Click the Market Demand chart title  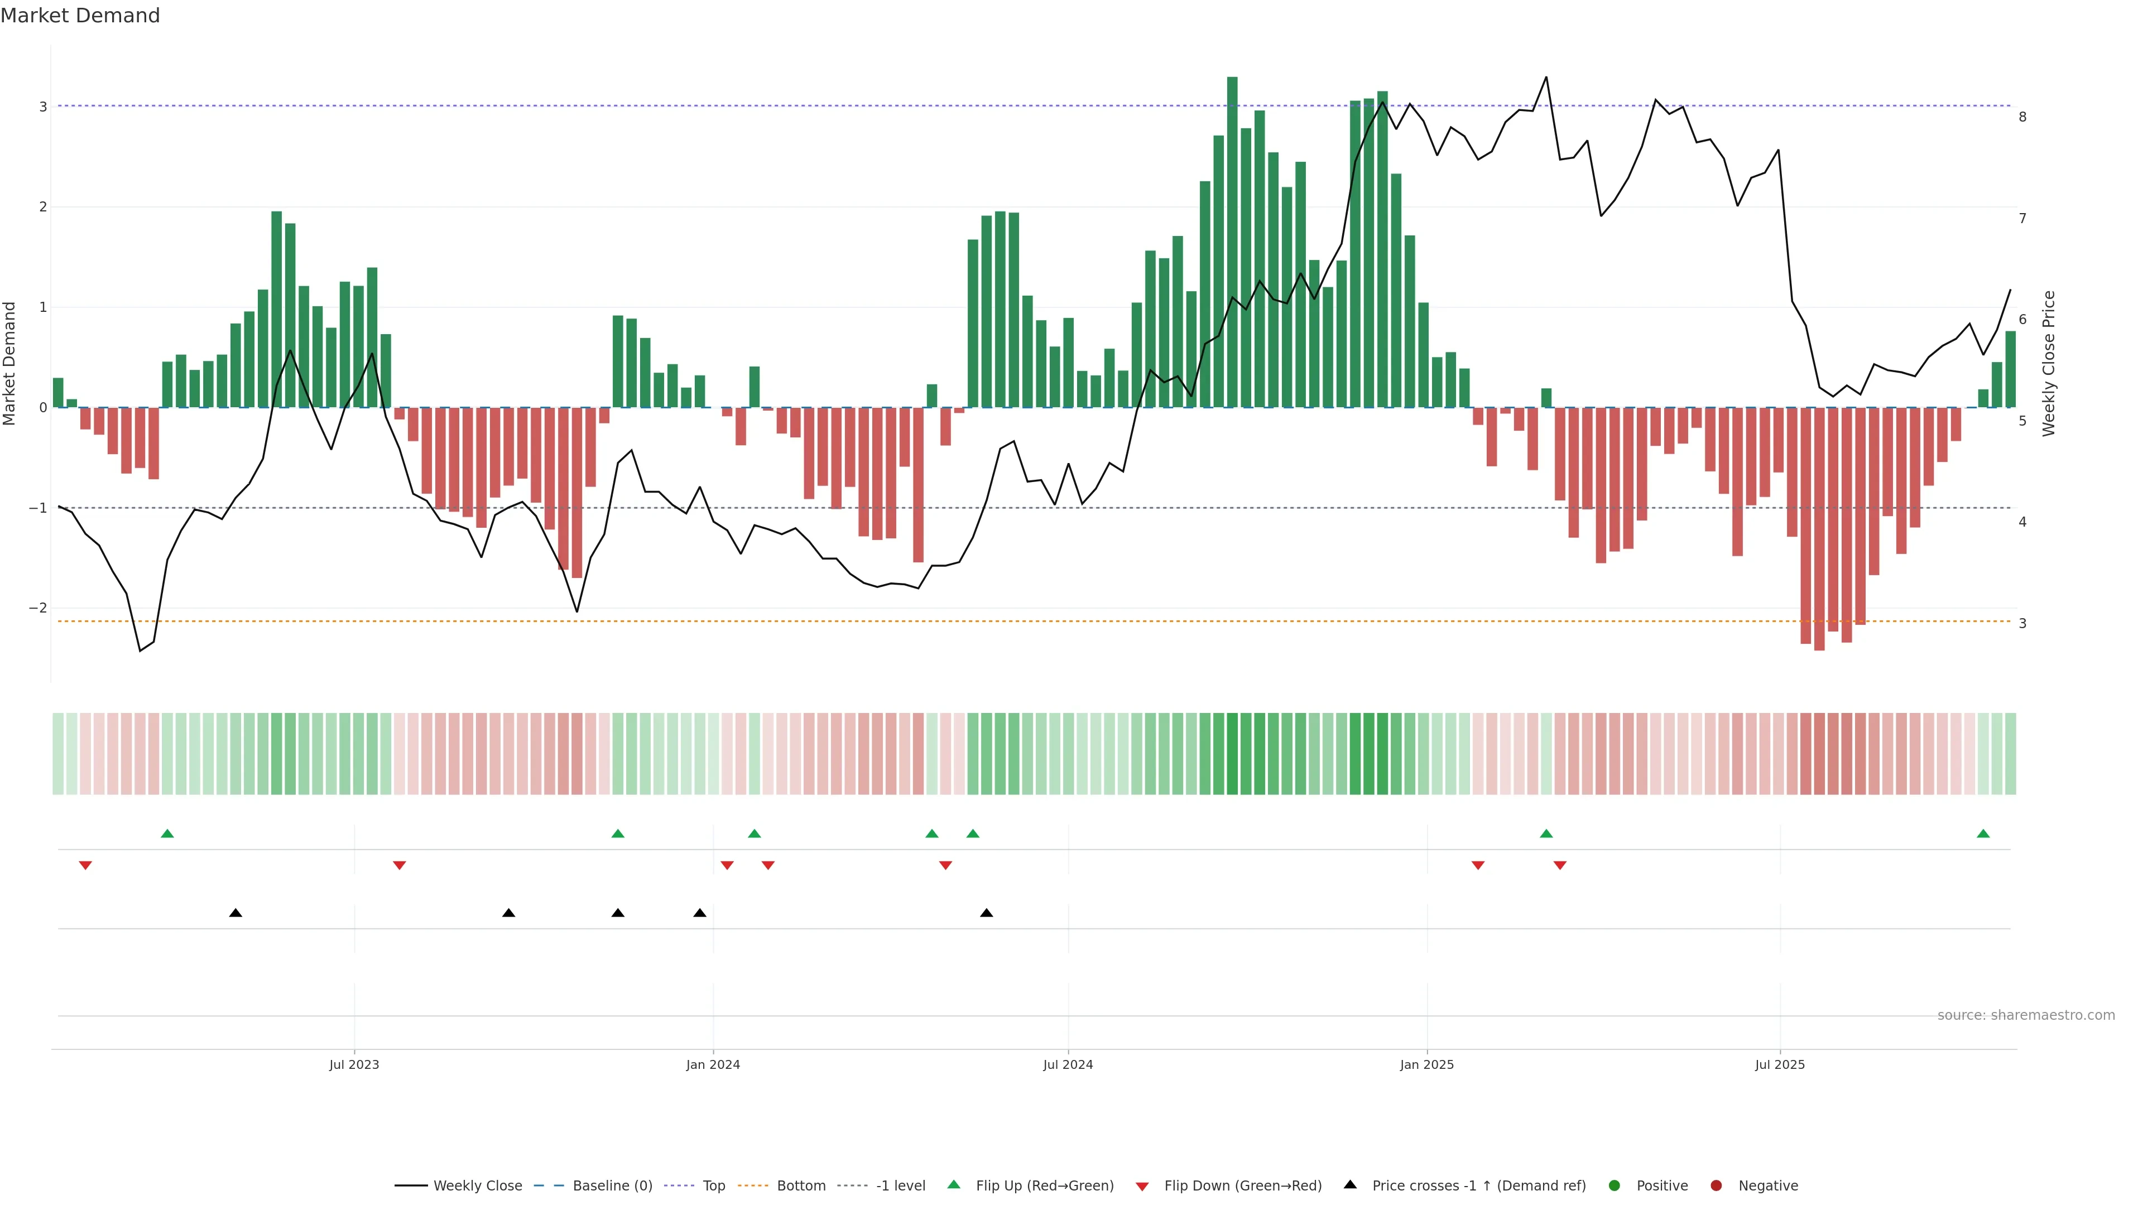coord(80,16)
